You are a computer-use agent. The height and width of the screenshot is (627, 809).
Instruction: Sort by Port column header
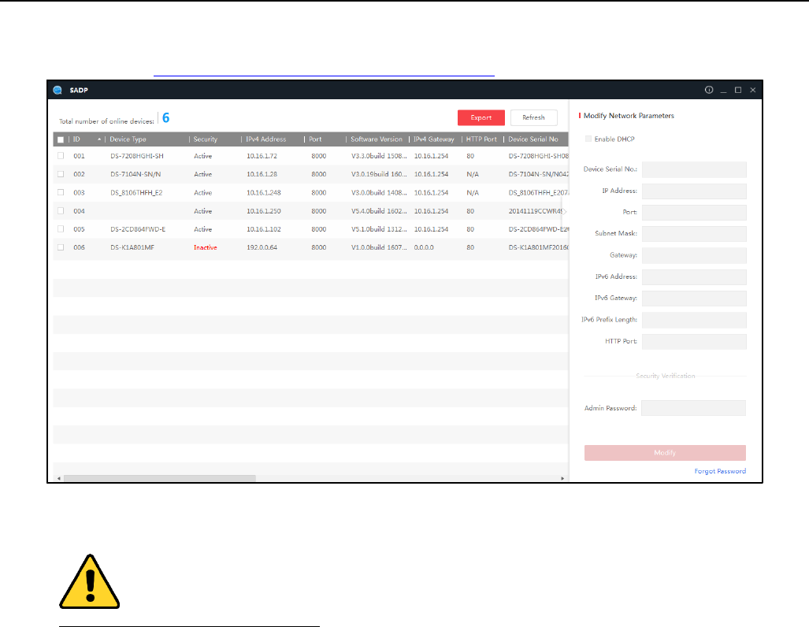pyautogui.click(x=315, y=139)
